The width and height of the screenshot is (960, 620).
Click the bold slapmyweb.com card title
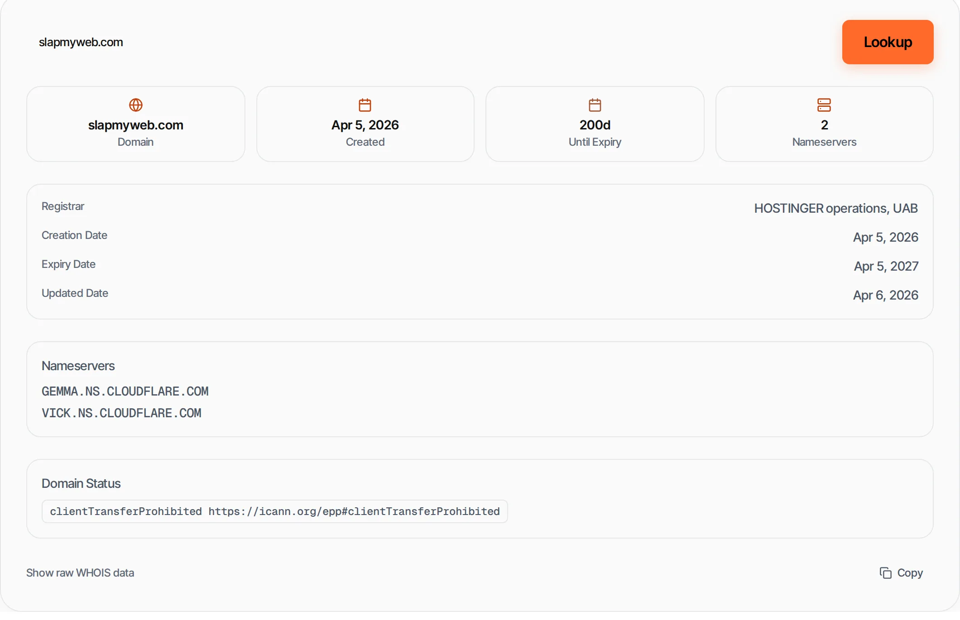click(136, 125)
